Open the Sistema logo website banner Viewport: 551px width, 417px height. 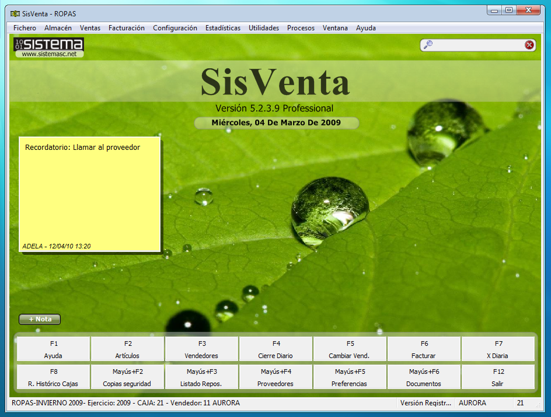49,47
